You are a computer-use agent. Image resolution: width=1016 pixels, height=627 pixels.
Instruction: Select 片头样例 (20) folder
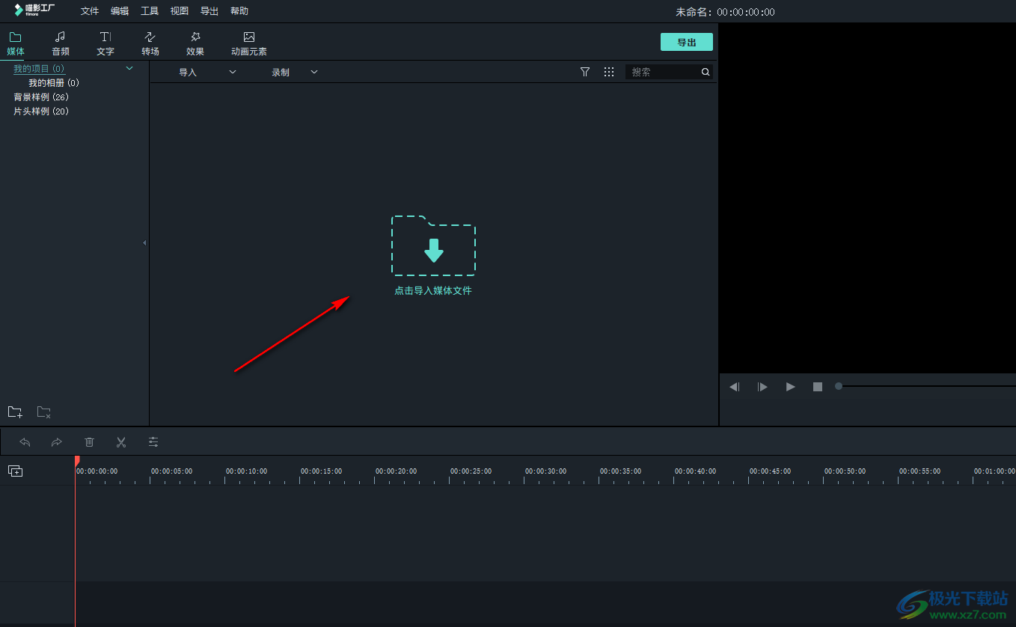tap(41, 111)
